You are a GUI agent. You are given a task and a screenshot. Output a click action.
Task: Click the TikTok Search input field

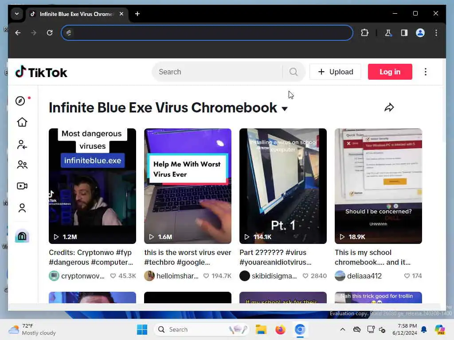[x=217, y=72]
